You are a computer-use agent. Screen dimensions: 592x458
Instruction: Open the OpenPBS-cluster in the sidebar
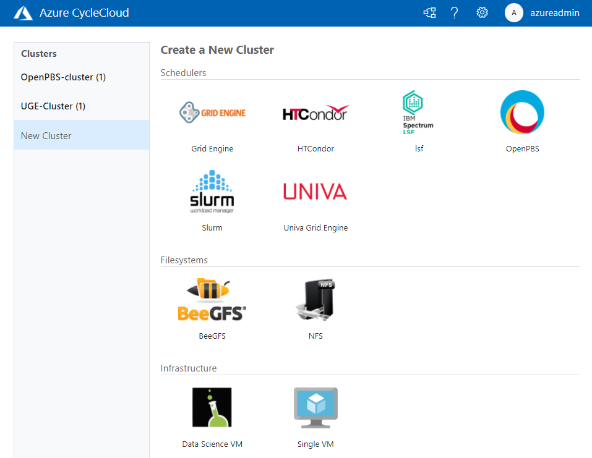64,77
